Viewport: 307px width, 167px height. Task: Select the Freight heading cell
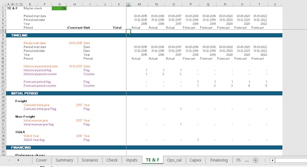click(x=21, y=101)
